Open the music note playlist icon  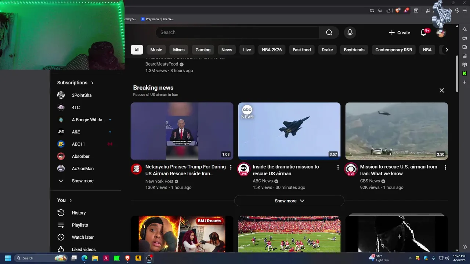coord(428,11)
